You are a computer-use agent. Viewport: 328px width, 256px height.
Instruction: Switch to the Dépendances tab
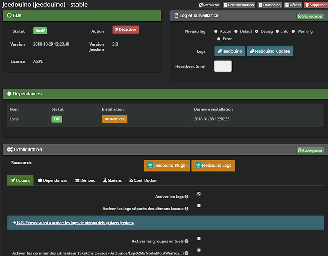tap(53, 180)
